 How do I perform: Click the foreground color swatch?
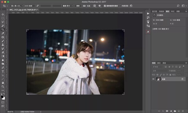[x=2, y=97]
